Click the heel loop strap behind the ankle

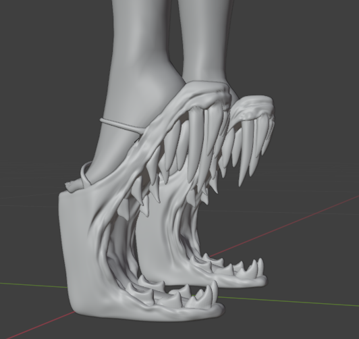point(86,174)
